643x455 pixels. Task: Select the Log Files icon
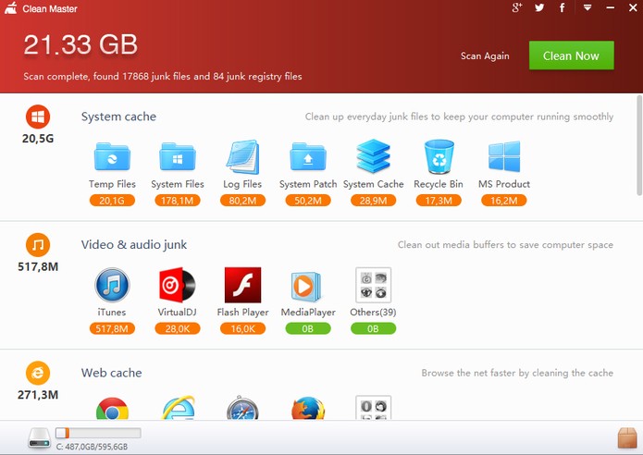(x=242, y=156)
